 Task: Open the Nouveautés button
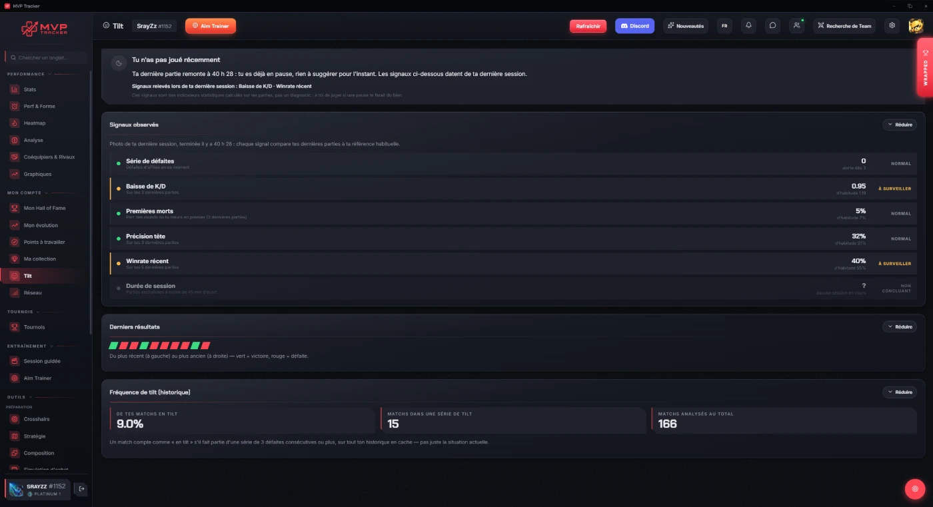coord(686,26)
